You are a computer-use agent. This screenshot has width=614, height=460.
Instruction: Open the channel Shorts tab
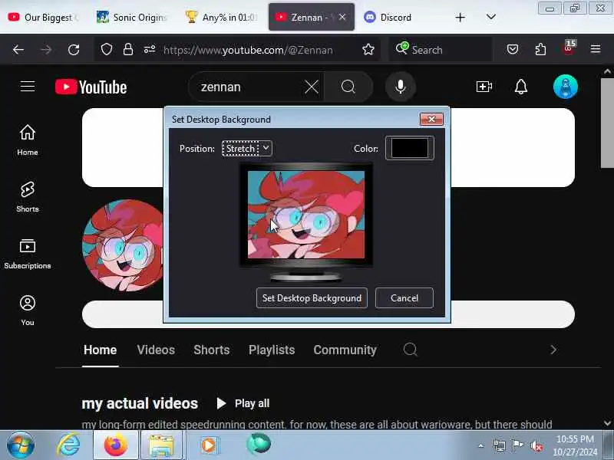pos(212,350)
